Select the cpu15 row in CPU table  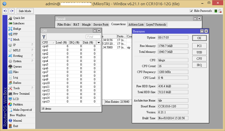pos(71,102)
